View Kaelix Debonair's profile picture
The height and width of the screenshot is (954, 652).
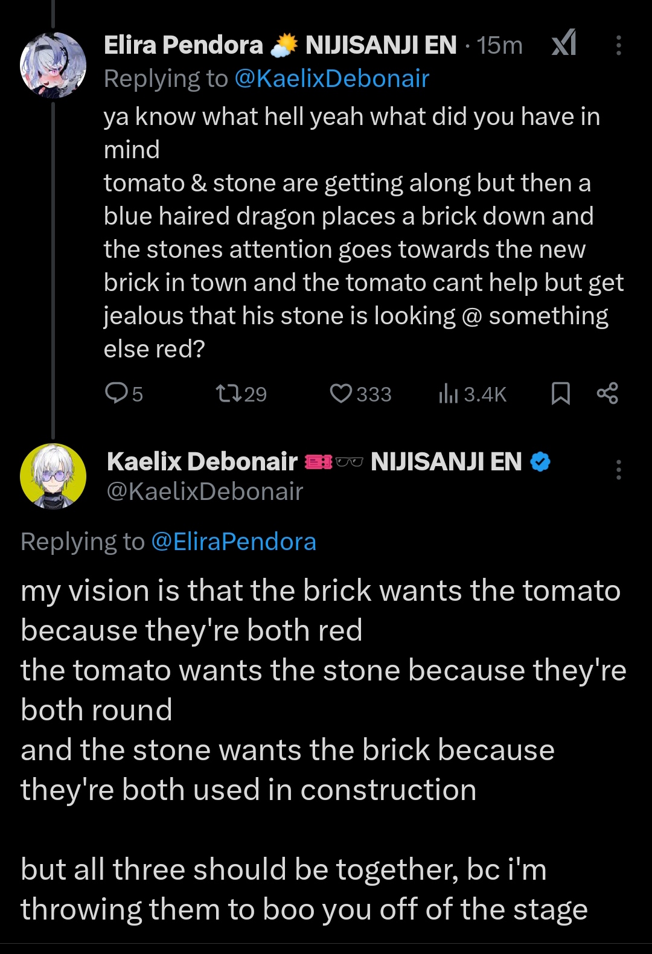[x=53, y=476]
